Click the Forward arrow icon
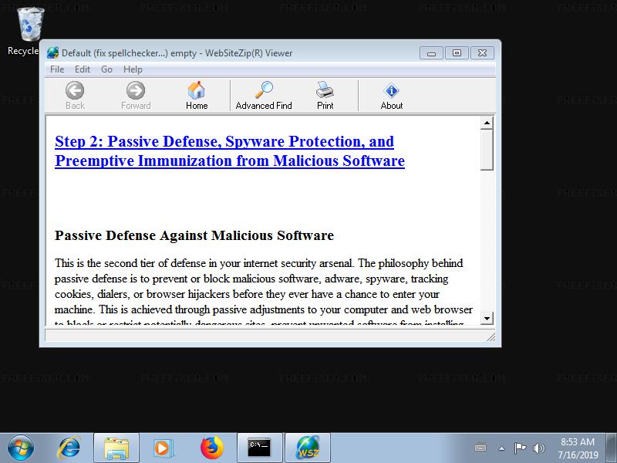This screenshot has width=617, height=463. [x=136, y=90]
